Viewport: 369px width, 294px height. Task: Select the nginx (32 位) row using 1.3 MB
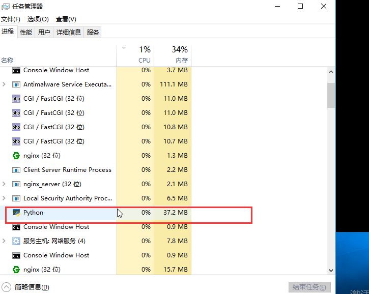[x=96, y=156]
